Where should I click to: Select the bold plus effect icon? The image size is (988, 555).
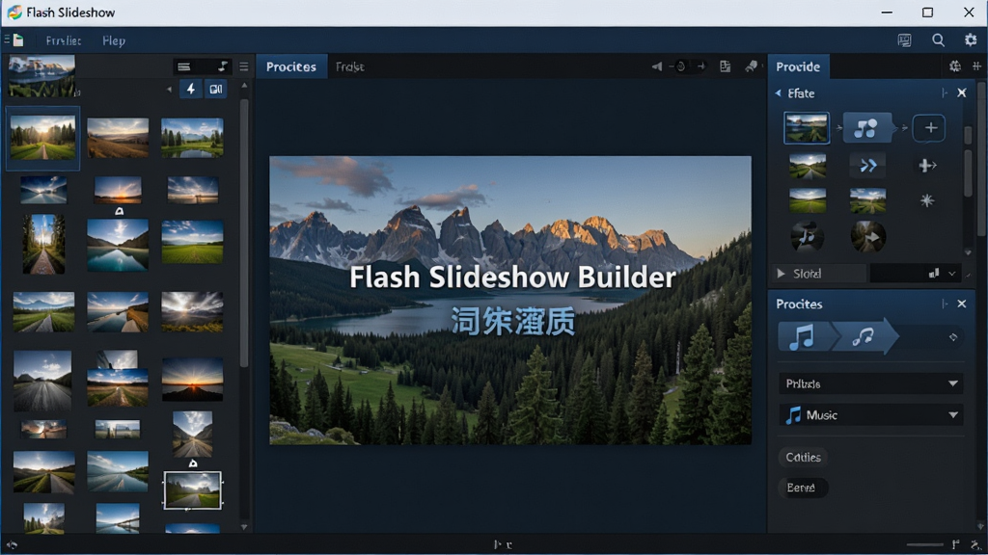[927, 166]
